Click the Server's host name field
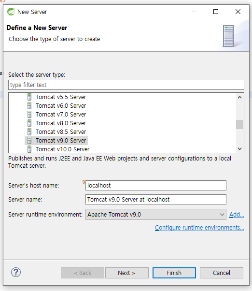252x291 pixels. (x=155, y=186)
